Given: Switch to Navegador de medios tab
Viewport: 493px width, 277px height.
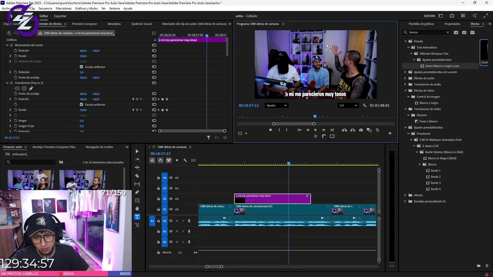Looking at the screenshot, I should (x=99, y=147).
